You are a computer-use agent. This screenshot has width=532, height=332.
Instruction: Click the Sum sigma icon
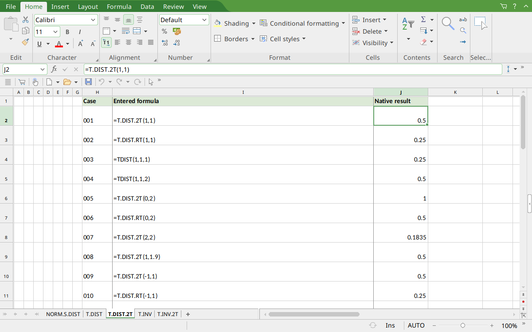click(x=423, y=19)
